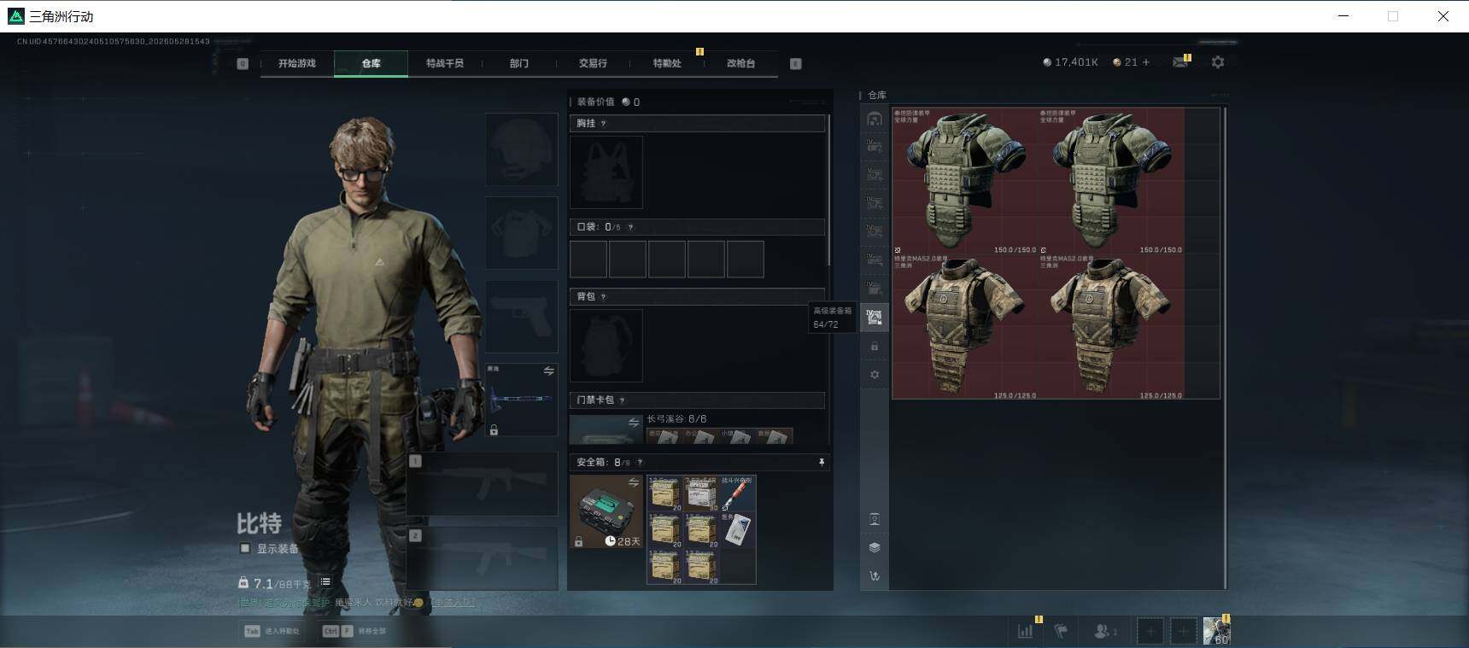Open the bar chart stats icon
Screen dimensions: 1469x648
(1026, 631)
